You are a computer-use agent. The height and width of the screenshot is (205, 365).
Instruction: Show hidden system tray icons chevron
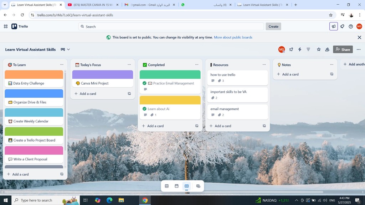pyautogui.click(x=296, y=200)
